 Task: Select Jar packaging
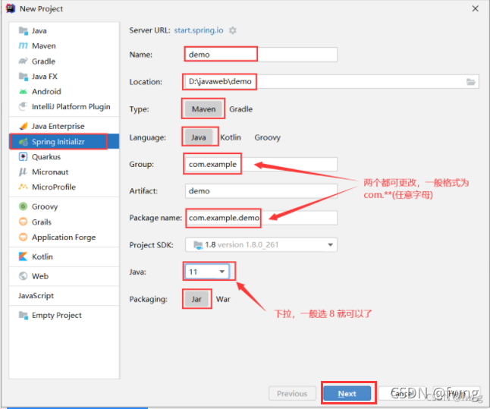(196, 299)
